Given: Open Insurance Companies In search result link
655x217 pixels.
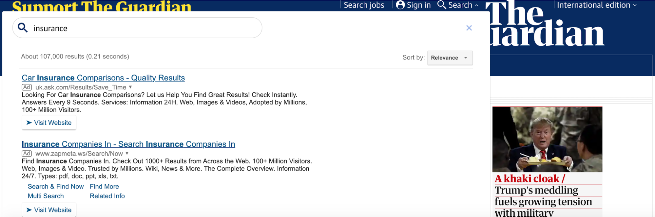Looking at the screenshot, I should click(x=128, y=144).
